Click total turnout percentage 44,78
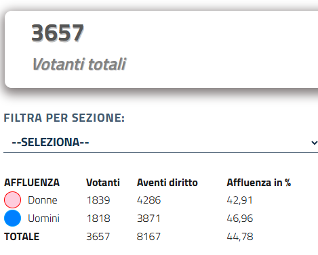 point(240,237)
